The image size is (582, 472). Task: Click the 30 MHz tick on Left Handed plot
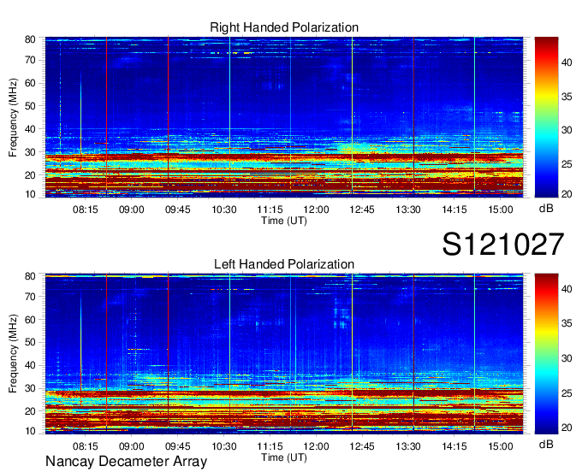(30, 388)
